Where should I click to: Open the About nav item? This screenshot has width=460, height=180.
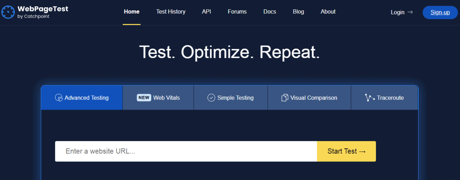[328, 12]
